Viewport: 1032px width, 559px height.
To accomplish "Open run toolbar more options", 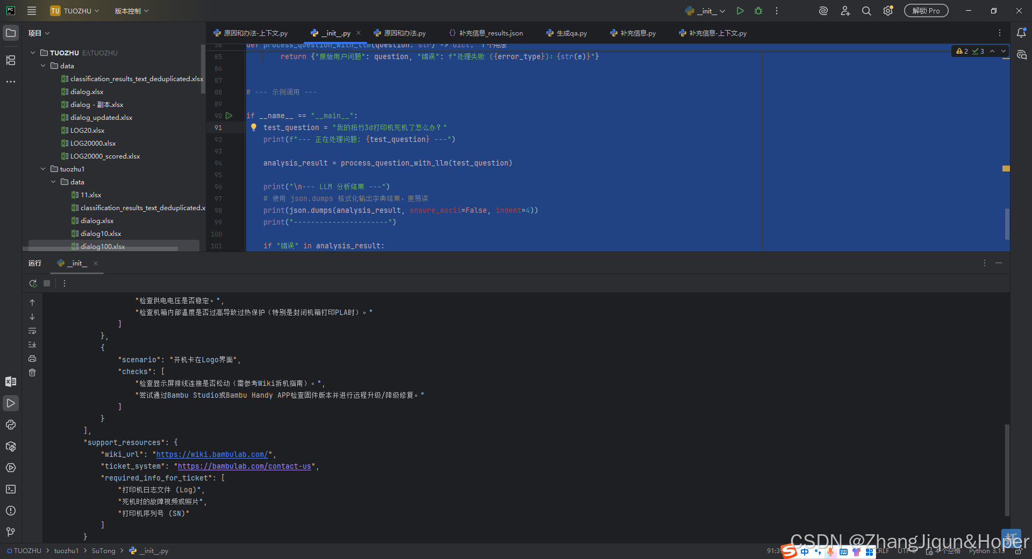I will tap(64, 283).
